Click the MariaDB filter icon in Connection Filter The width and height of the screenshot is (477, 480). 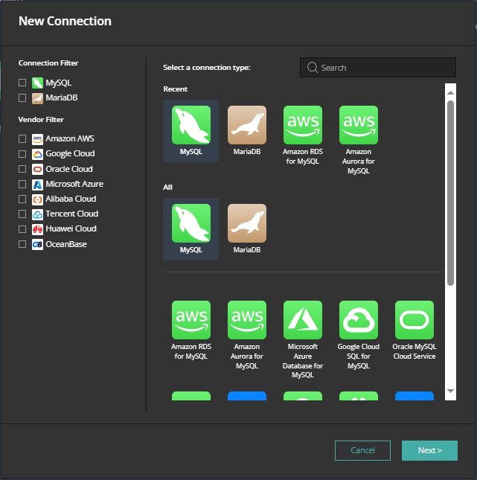(37, 98)
